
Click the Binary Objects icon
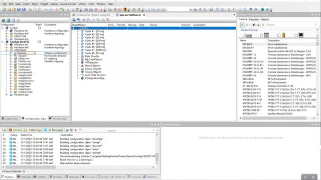point(82,65)
